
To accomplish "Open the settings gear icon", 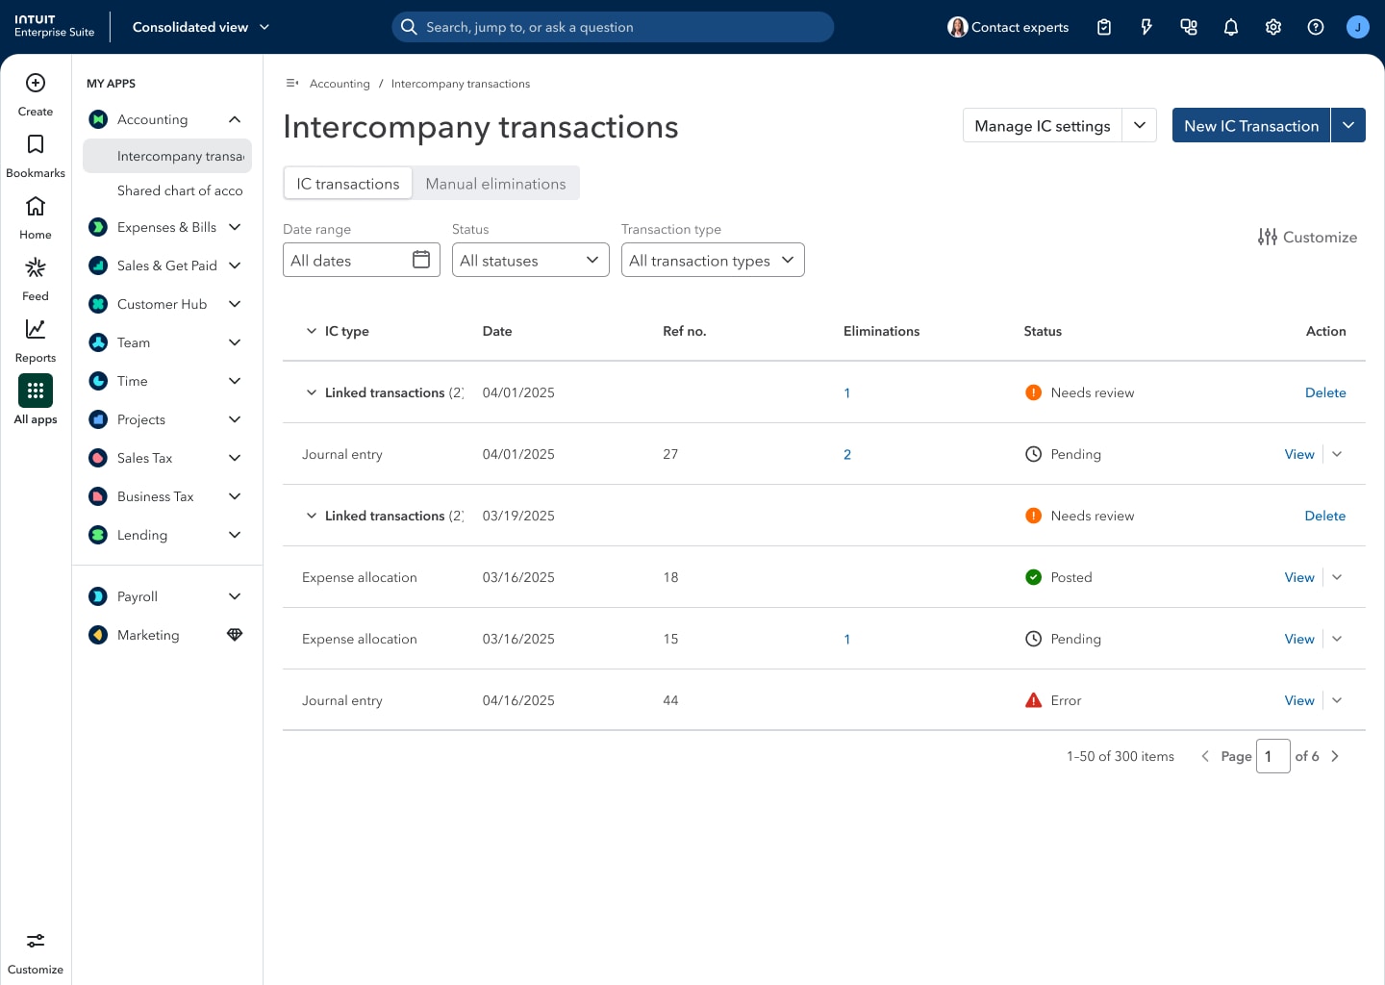I will click(x=1273, y=27).
